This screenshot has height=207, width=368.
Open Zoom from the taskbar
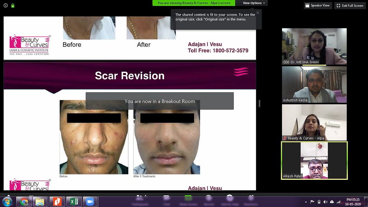pos(89,202)
